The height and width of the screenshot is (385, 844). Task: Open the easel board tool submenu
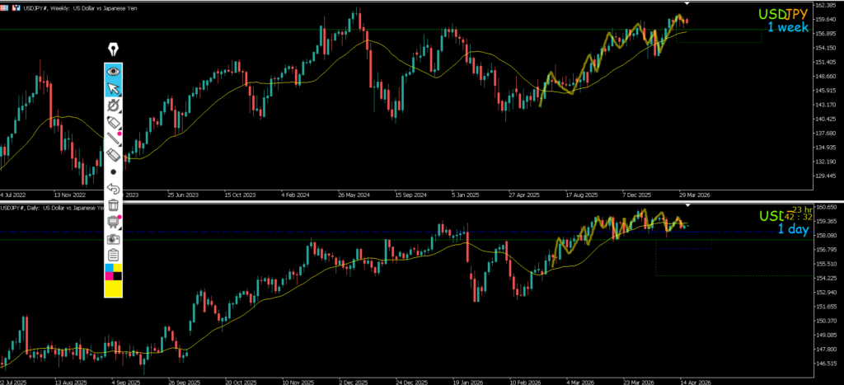point(113,221)
